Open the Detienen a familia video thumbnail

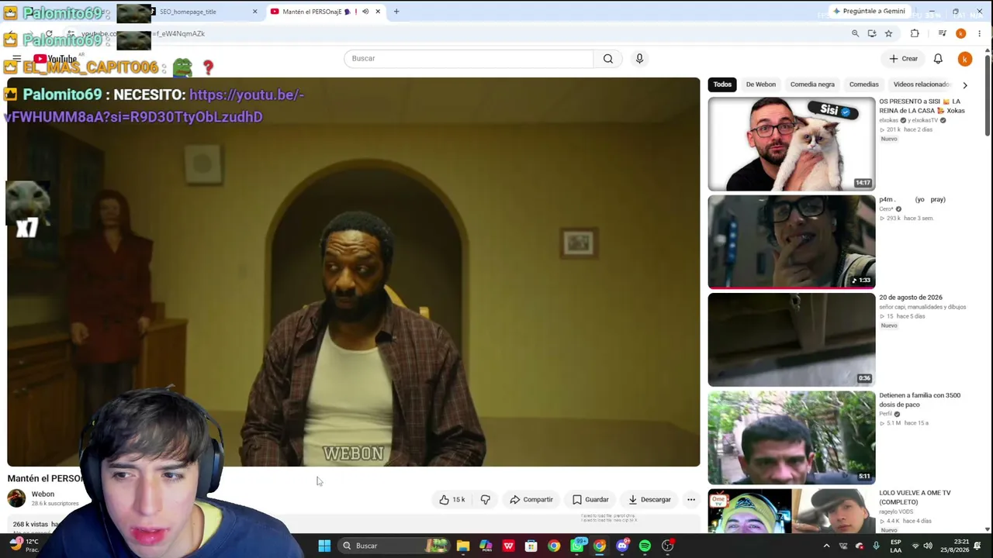(791, 437)
